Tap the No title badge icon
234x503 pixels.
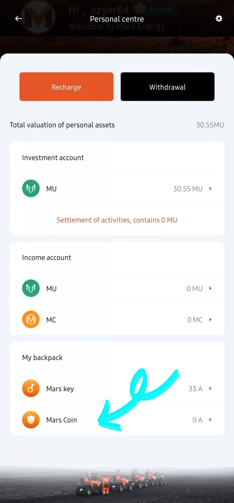140,10
